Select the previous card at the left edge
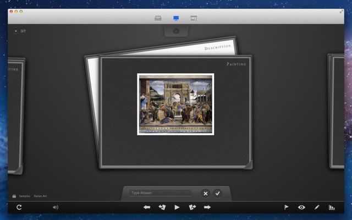This screenshot has height=220, width=352. (x=16, y=116)
